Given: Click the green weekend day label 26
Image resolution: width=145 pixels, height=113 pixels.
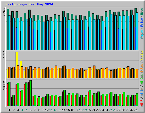Looking at the screenshot, I should [115, 110].
